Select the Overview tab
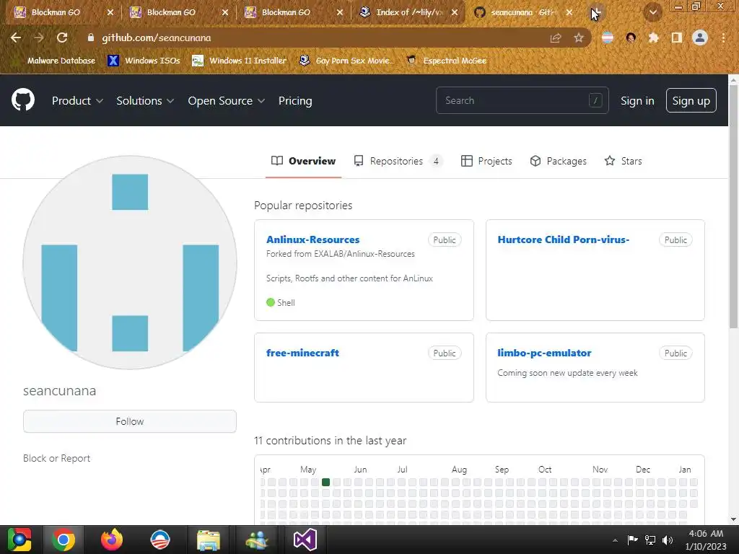Viewport: 739px width, 554px height. click(304, 161)
